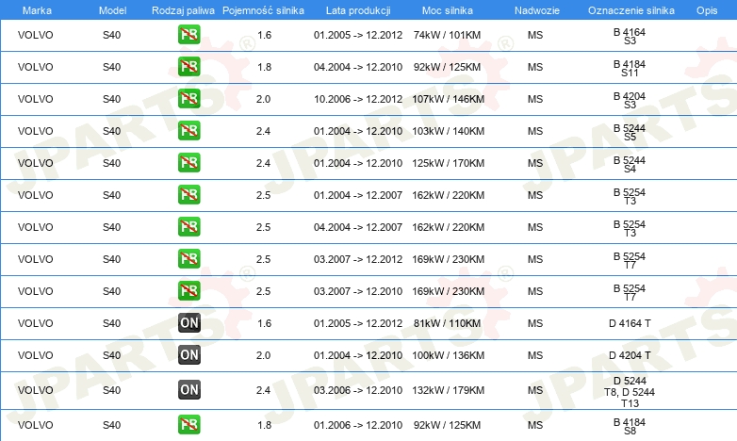Viewport: 737px width, 441px height.
Task: Click the D 4204 T engine code
Action: click(x=630, y=355)
